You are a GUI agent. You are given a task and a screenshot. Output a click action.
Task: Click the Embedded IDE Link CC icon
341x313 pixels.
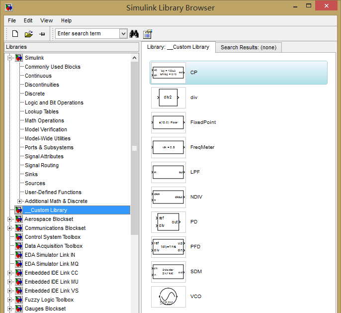[19, 273]
